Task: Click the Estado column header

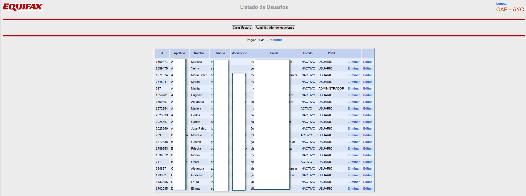Action: point(308,53)
